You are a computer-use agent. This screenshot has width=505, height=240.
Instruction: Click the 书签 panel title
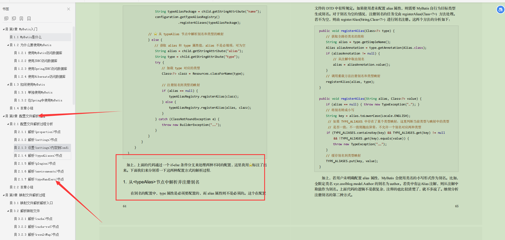(x=6, y=9)
